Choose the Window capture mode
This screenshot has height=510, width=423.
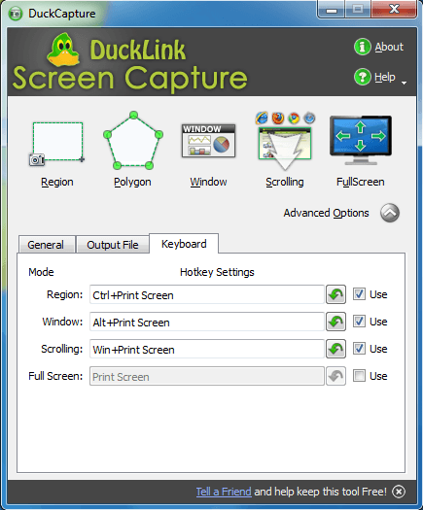(x=208, y=141)
